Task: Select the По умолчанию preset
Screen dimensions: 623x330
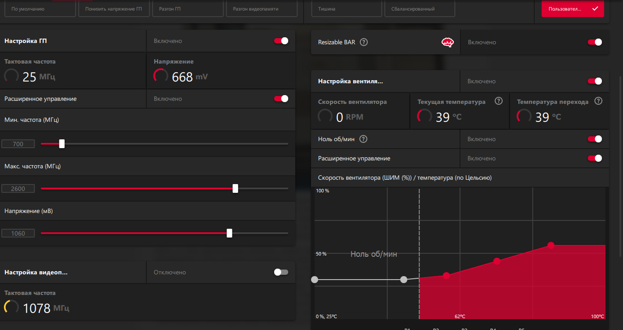Action: (40, 8)
